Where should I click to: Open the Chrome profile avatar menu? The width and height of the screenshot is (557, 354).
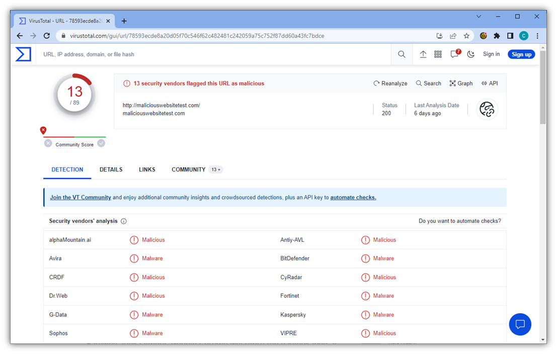pos(523,36)
